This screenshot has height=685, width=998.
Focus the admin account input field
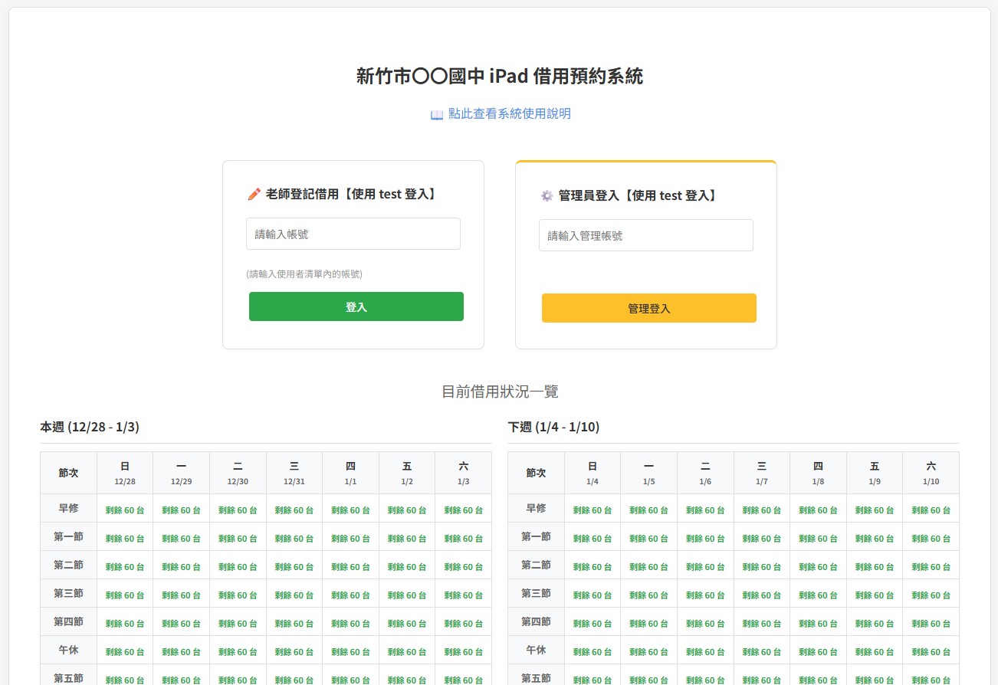pos(646,235)
